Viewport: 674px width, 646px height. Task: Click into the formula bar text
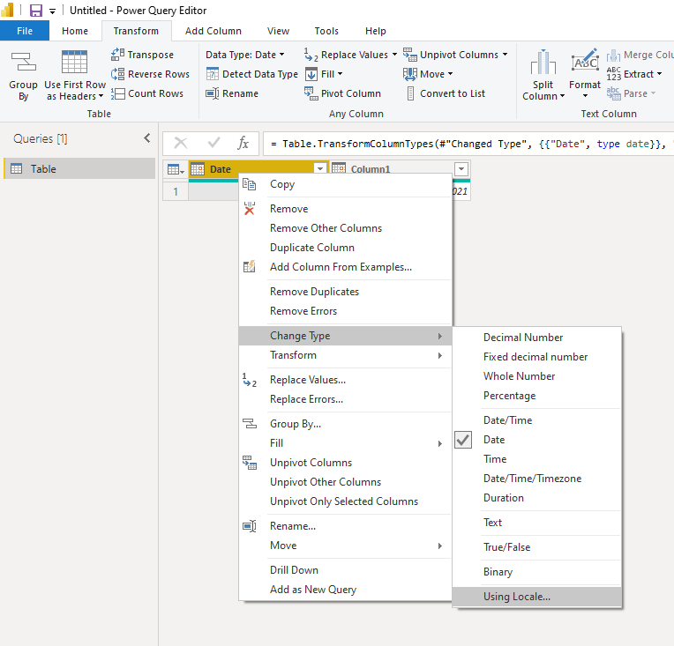(468, 144)
